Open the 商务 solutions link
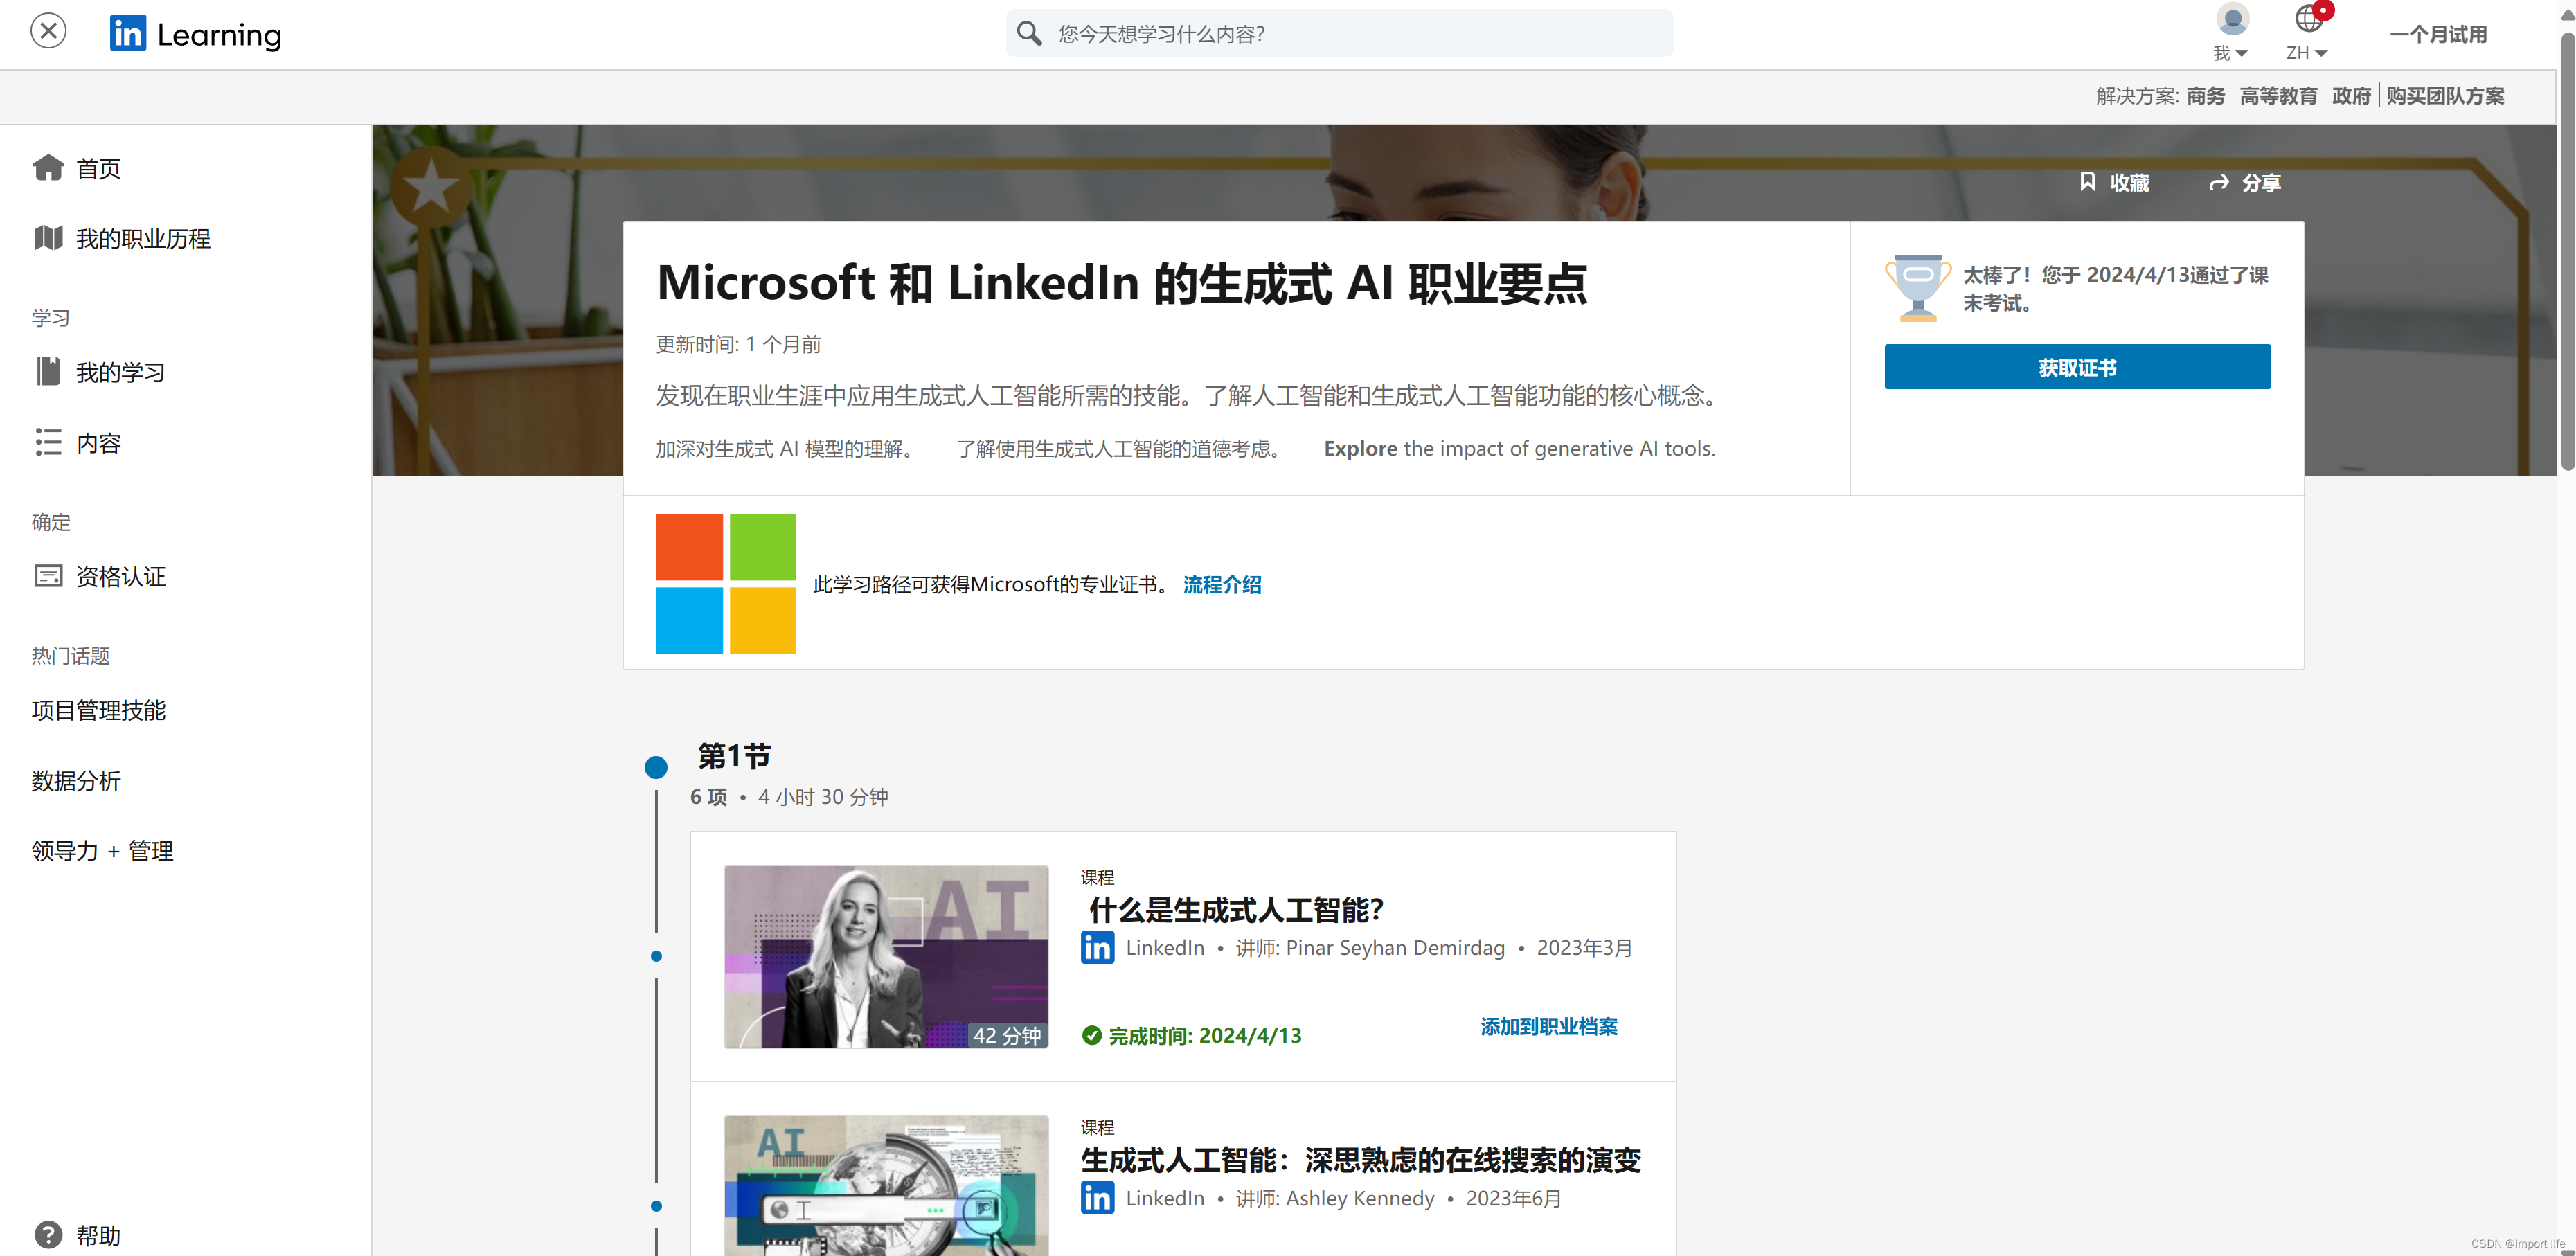This screenshot has width=2576, height=1256. (x=2205, y=96)
